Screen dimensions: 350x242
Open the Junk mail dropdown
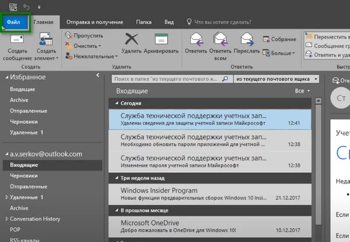tap(92, 56)
